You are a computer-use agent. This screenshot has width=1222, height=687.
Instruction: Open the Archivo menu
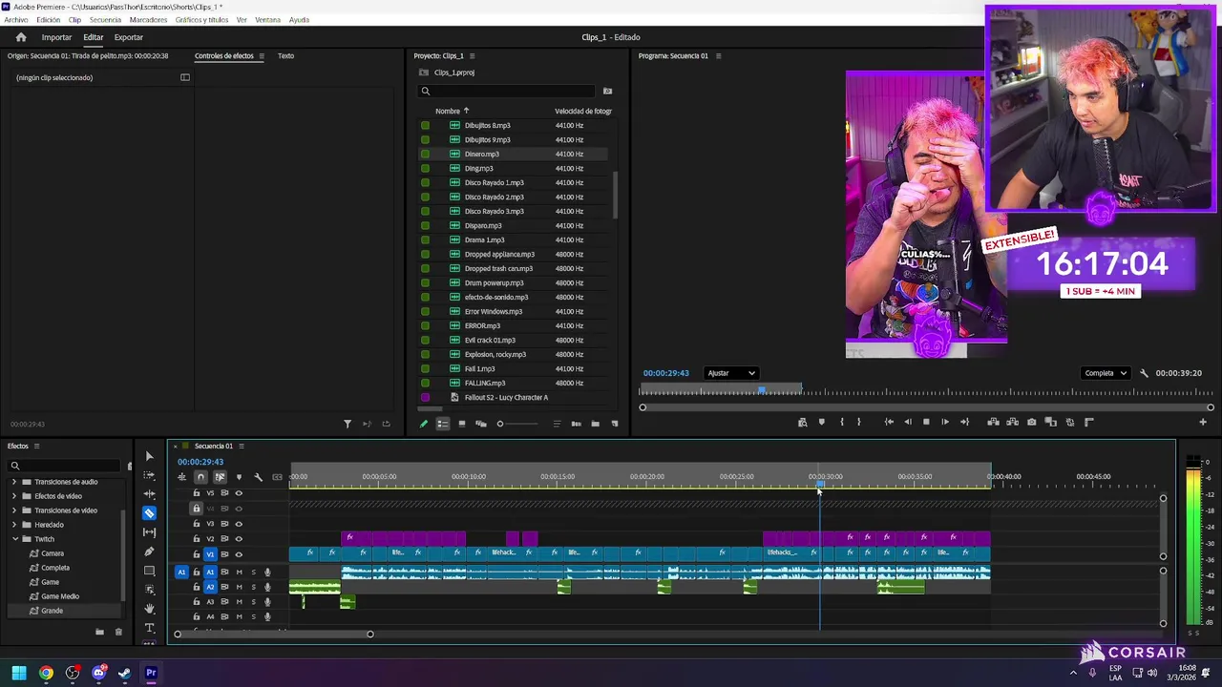click(16, 20)
